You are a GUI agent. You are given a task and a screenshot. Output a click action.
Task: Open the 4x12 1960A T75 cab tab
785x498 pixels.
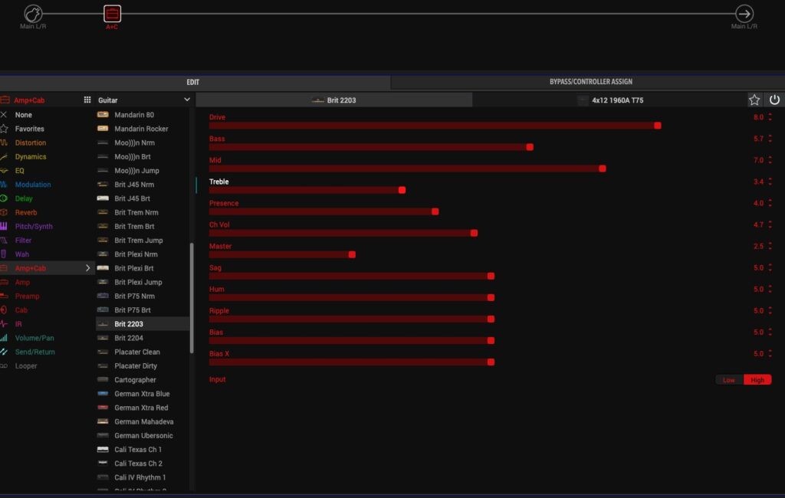pyautogui.click(x=609, y=100)
